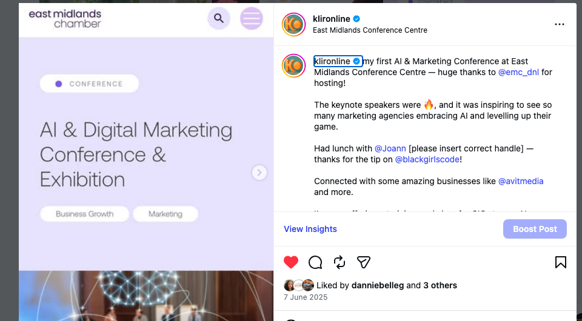Click the conference stage photo in the post image
The image size is (582, 321).
[x=146, y=296]
